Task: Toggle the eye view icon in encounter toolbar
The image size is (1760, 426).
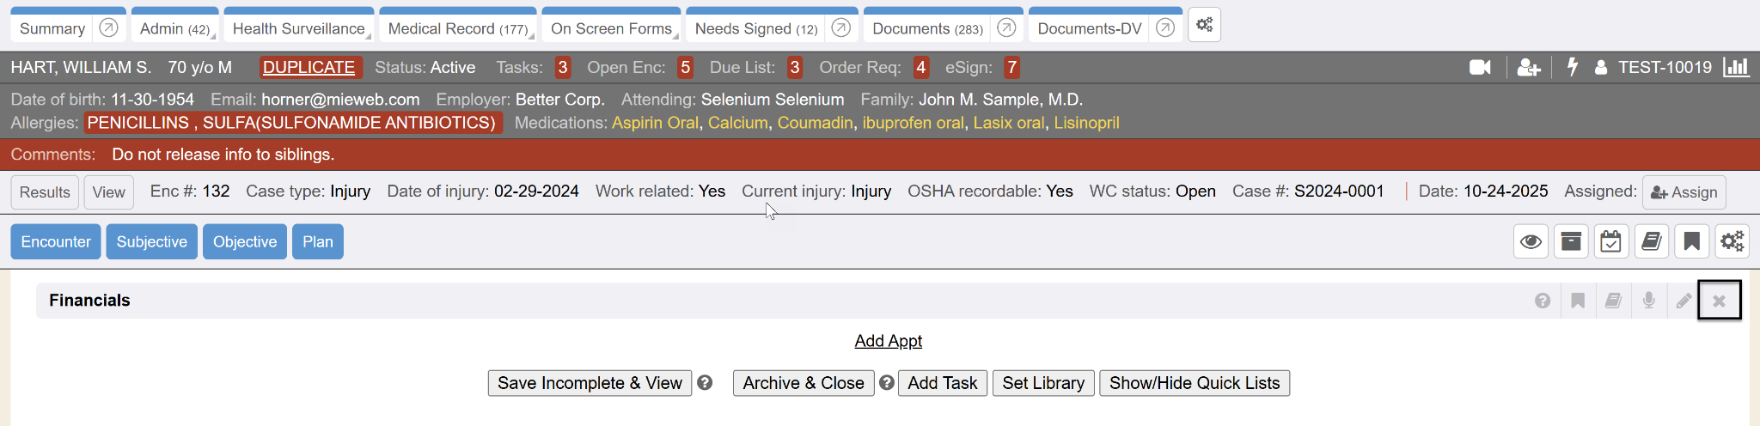Action: tap(1531, 241)
